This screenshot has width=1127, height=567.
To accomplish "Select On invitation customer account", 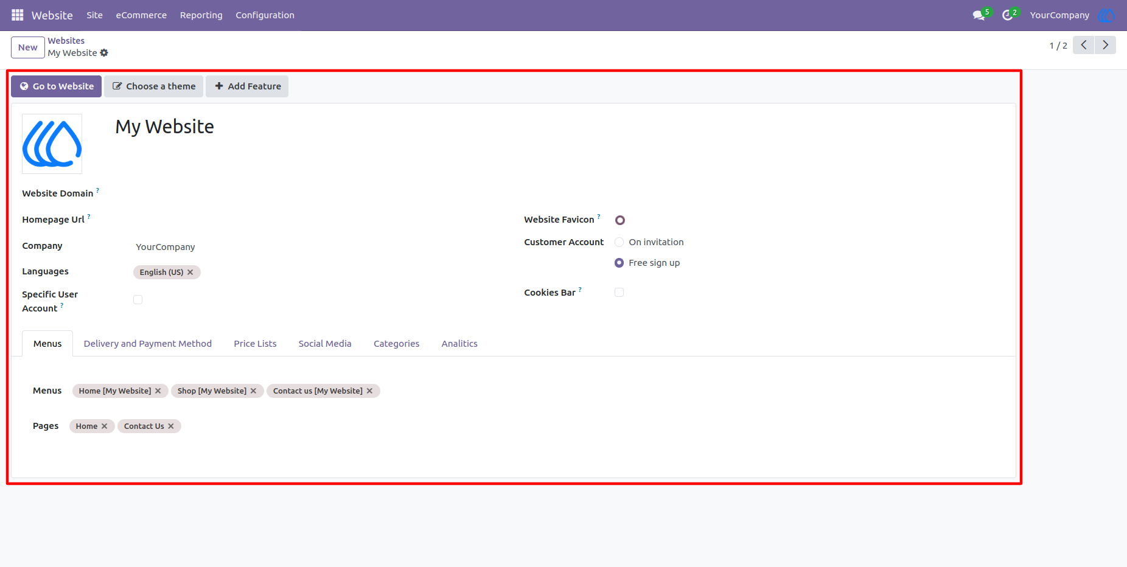I will [619, 242].
